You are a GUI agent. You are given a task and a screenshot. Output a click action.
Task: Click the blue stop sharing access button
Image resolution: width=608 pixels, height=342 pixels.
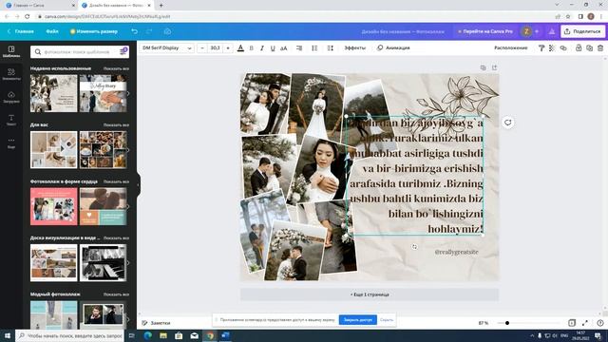357,320
